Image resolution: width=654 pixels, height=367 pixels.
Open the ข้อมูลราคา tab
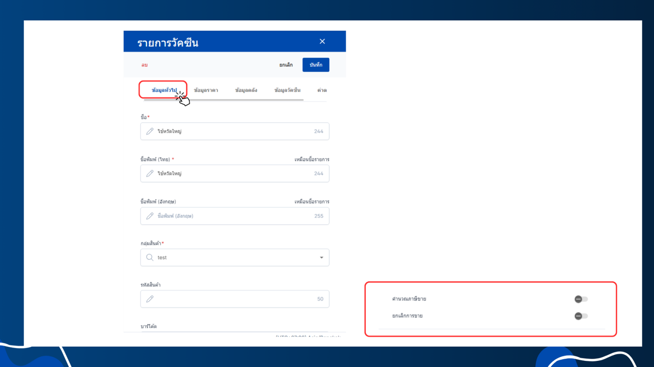(206, 90)
